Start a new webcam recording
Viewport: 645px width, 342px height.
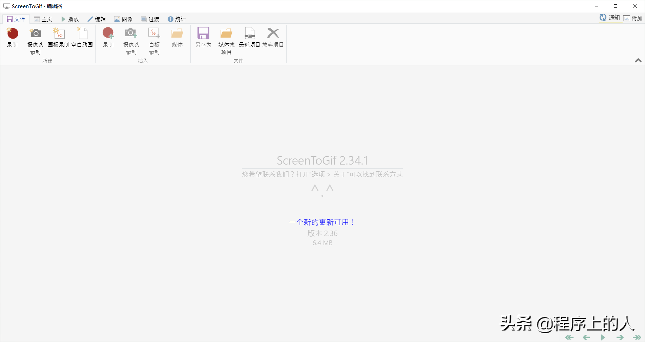coord(35,41)
